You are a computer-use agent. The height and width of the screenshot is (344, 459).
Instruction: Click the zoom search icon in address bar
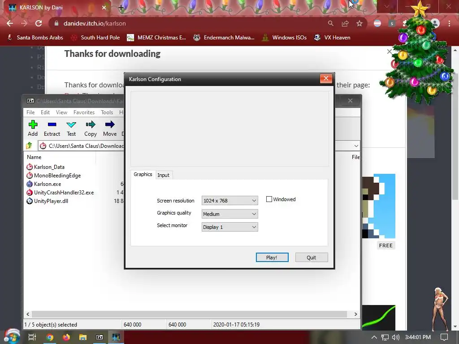(331, 23)
